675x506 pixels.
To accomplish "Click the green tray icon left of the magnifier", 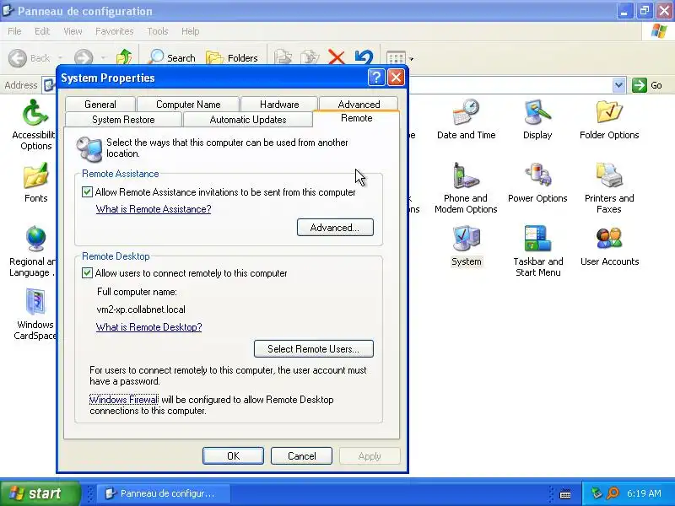I will coord(597,493).
